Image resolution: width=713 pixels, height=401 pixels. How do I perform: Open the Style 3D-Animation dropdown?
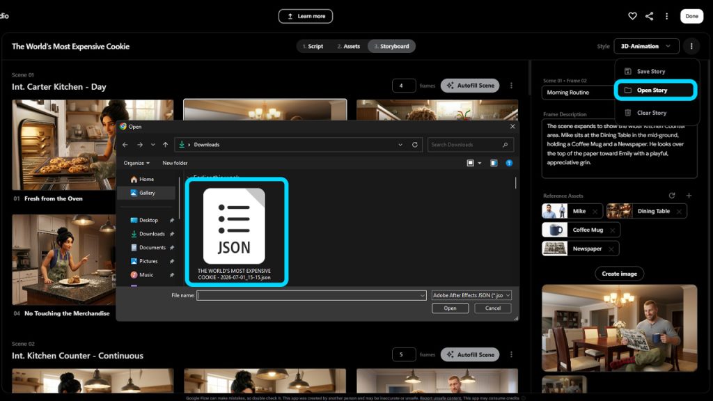click(646, 46)
